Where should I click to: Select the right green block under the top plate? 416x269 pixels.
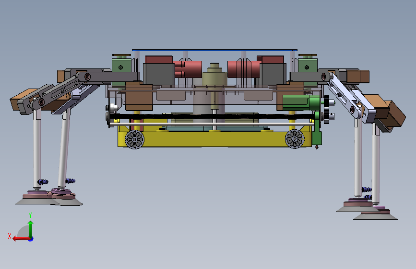pyautogui.click(x=308, y=66)
